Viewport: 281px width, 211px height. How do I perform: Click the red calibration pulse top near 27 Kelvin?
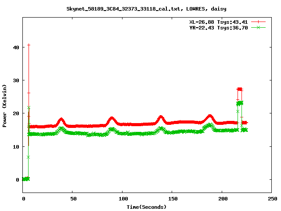point(240,89)
